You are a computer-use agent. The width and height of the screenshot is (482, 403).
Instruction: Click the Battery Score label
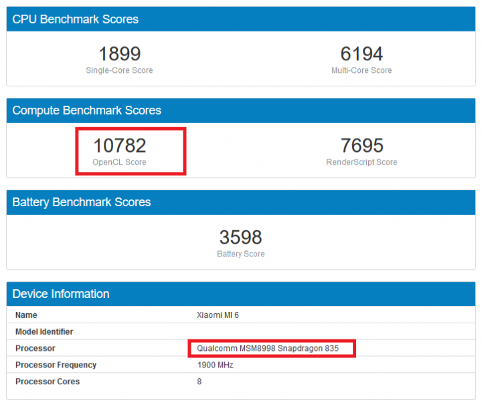click(x=241, y=254)
